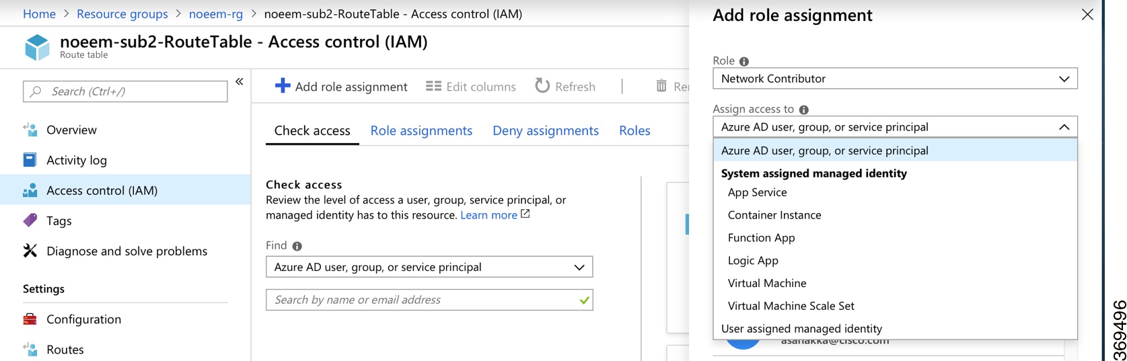Image resolution: width=1127 pixels, height=361 pixels.
Task: Click Edit columns toolbar button
Action: pyautogui.click(x=471, y=86)
